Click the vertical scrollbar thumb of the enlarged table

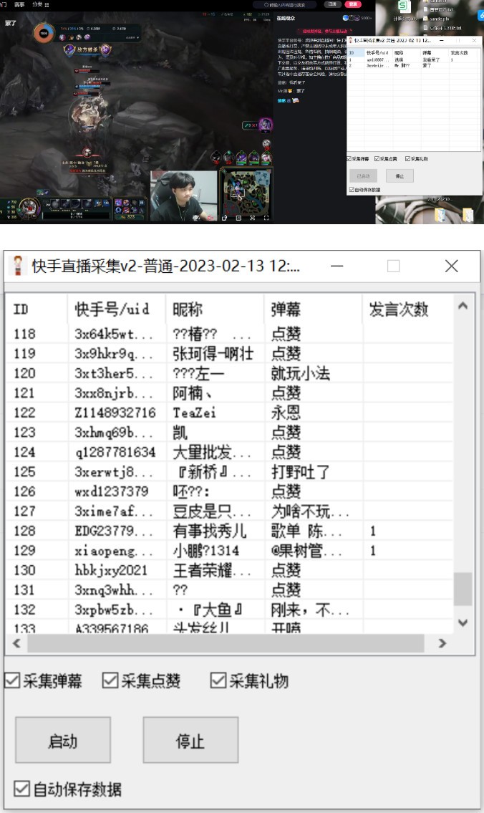click(x=463, y=589)
